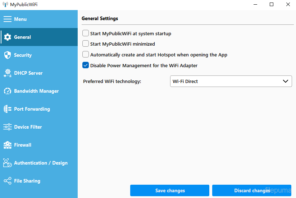Click the DHCP Server icon

click(x=8, y=73)
